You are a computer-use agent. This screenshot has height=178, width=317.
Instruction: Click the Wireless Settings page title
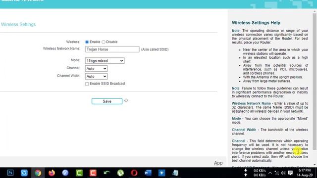tap(18, 24)
